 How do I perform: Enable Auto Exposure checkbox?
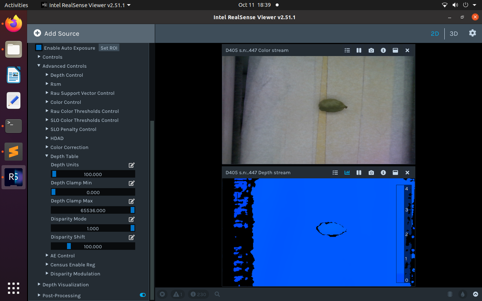(39, 47)
